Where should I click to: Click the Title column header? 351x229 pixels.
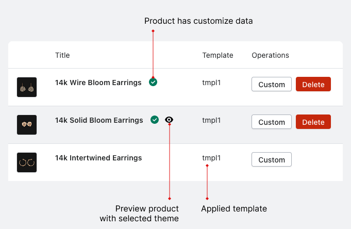62,55
